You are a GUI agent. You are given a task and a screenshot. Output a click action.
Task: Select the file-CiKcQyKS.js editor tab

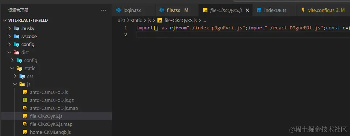pos(225,10)
